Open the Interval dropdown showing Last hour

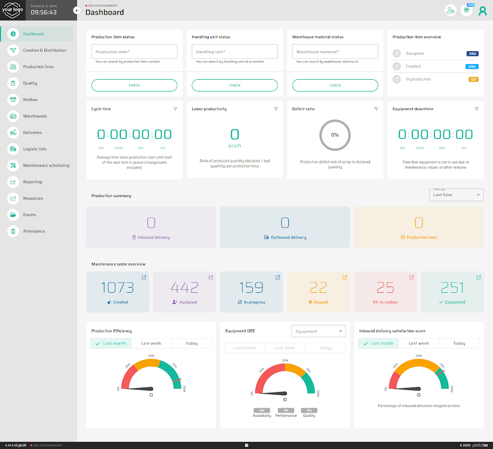click(456, 195)
